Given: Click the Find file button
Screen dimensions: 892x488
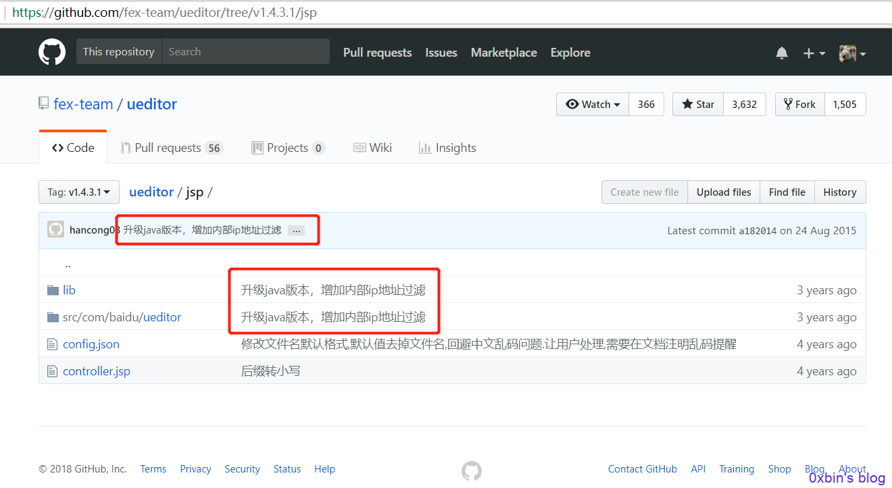Looking at the screenshot, I should click(787, 192).
